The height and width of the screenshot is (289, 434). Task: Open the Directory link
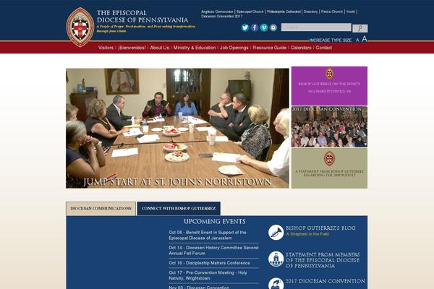310,12
